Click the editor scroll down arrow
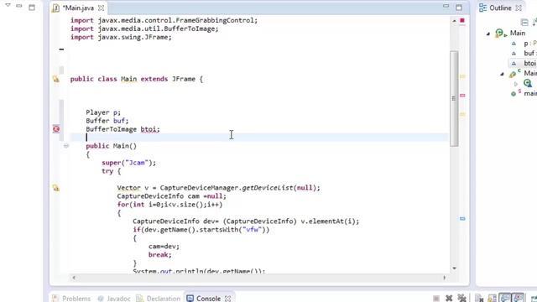Image resolution: width=537 pixels, height=302 pixels. (455, 268)
